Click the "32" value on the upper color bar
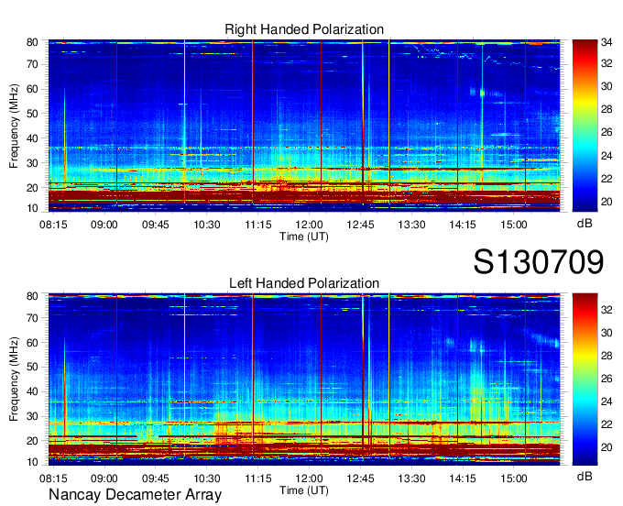The image size is (623, 506). (607, 63)
